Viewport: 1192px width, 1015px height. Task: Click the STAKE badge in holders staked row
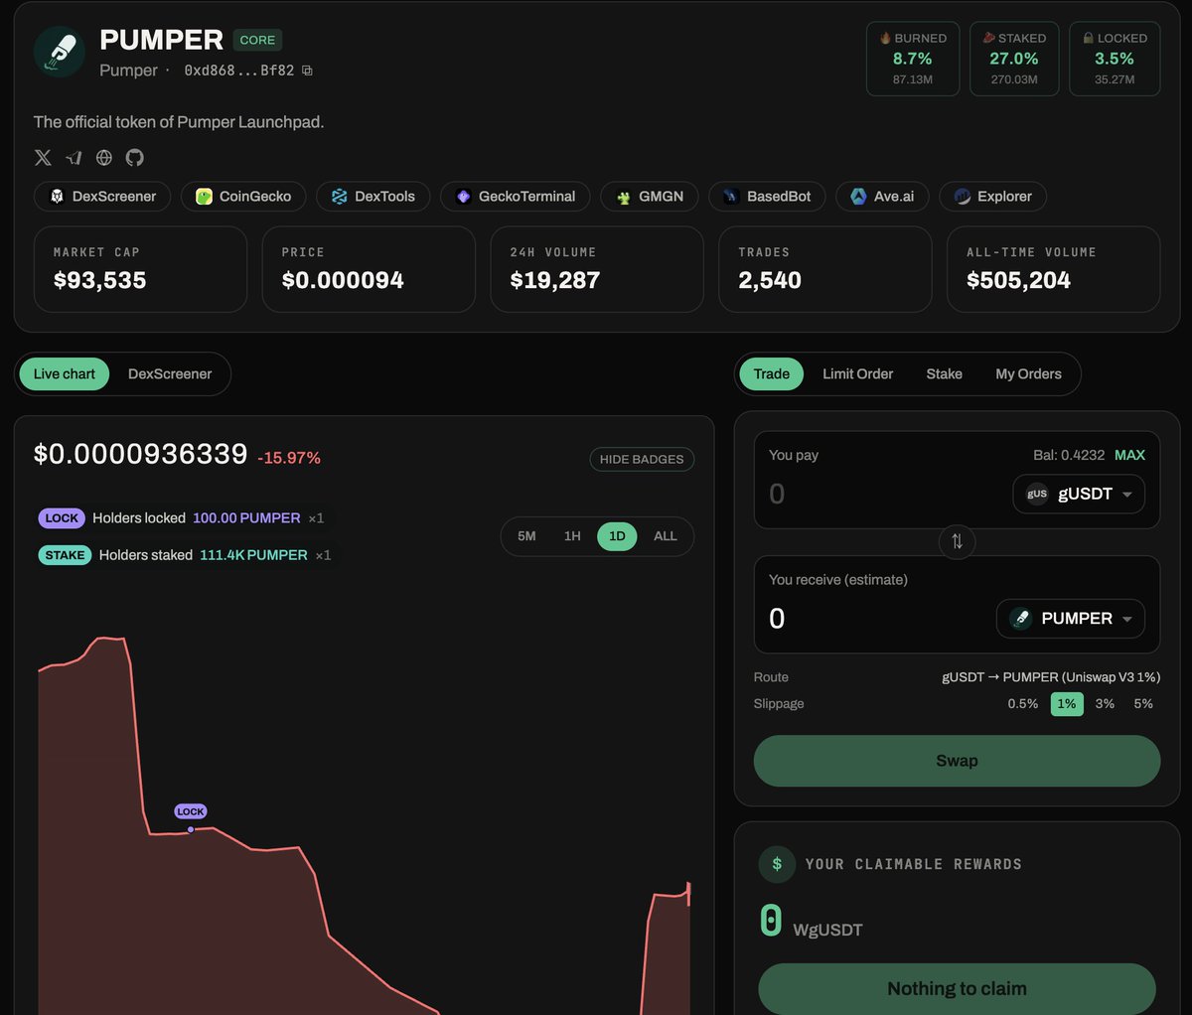(65, 555)
